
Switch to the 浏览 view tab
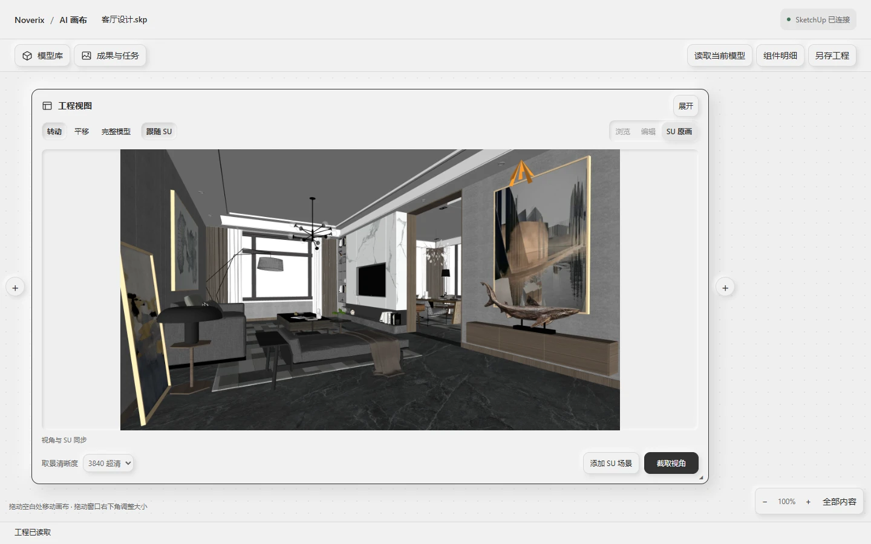tap(623, 131)
